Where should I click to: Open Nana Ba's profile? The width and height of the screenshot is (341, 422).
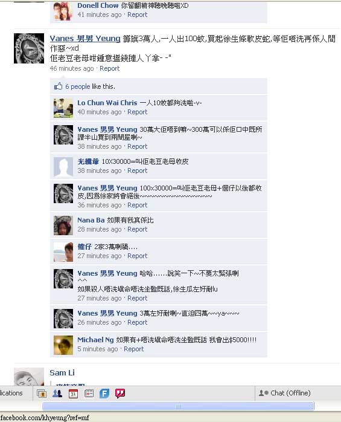coord(91,220)
